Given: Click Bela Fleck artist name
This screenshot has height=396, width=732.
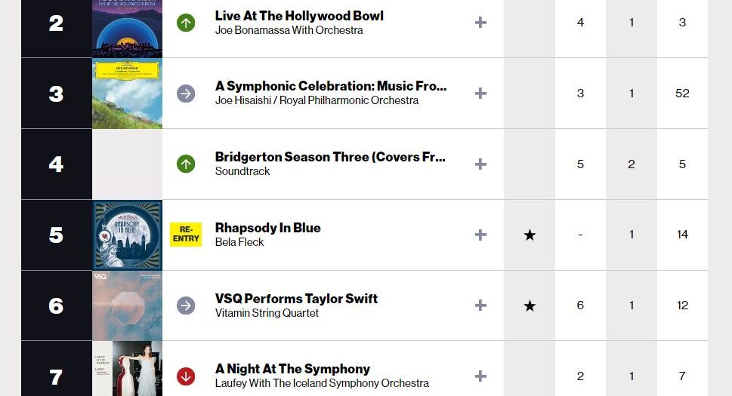Looking at the screenshot, I should pos(239,242).
